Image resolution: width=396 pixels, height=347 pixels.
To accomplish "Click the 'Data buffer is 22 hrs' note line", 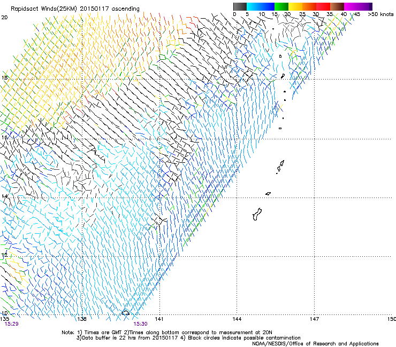I will [x=188, y=338].
